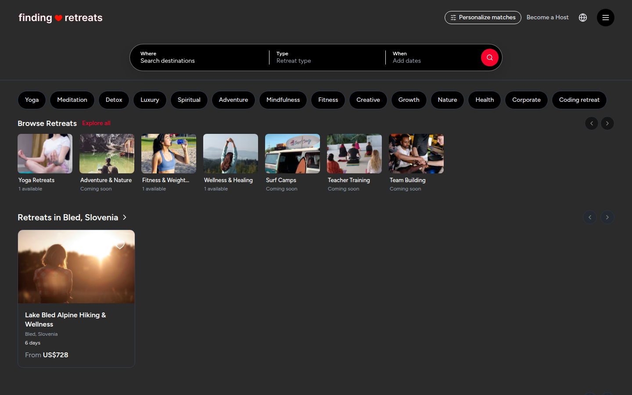Select the Yoga category chip
Viewport: 632px width, 395px height.
point(32,100)
